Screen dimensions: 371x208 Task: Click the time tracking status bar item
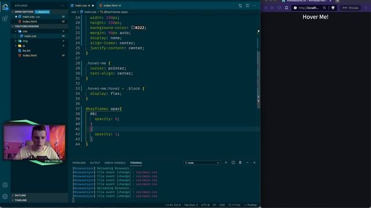234,205
